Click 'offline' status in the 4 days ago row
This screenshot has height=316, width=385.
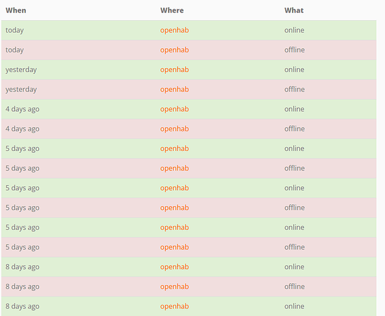pos(295,129)
